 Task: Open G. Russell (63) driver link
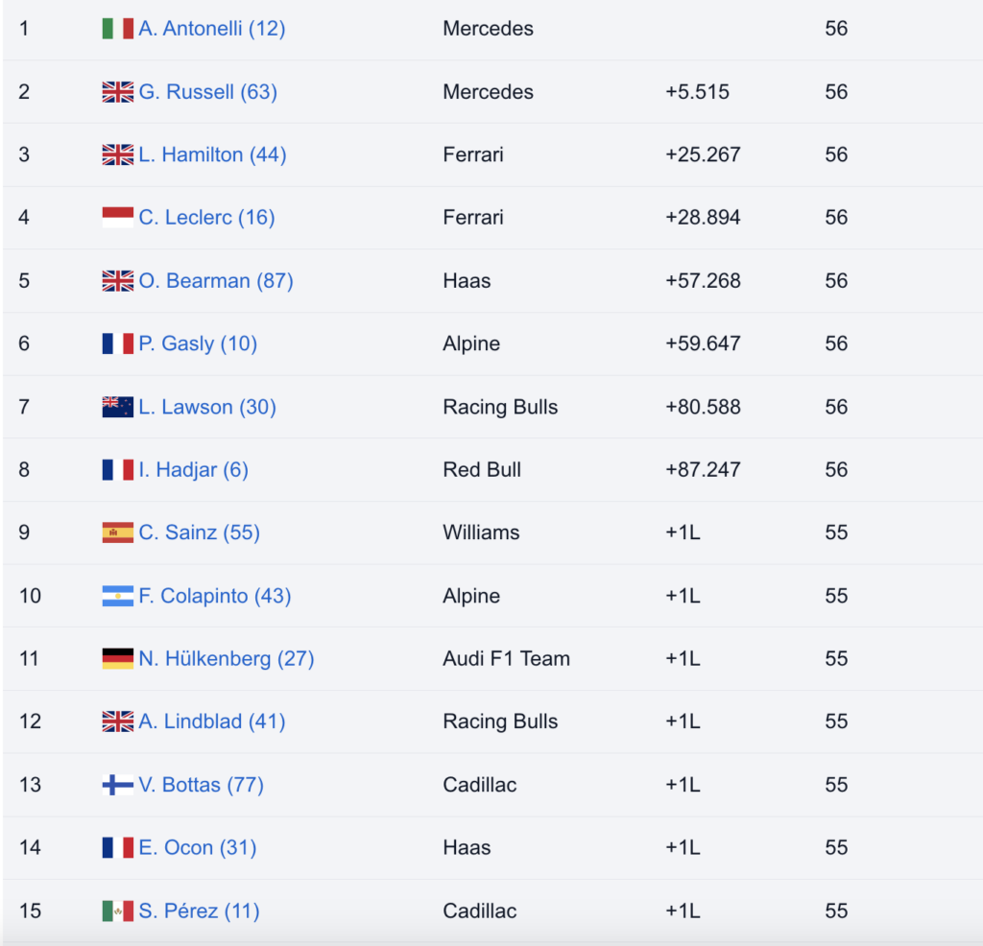pyautogui.click(x=207, y=92)
